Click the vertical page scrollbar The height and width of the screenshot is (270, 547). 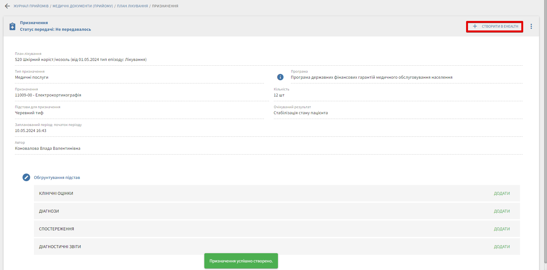[x=545, y=127]
